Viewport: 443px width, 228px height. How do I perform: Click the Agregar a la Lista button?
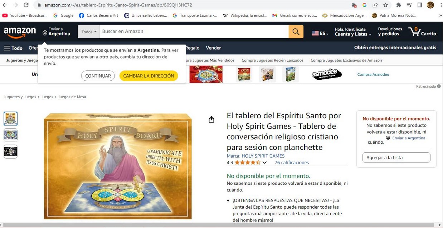click(396, 158)
